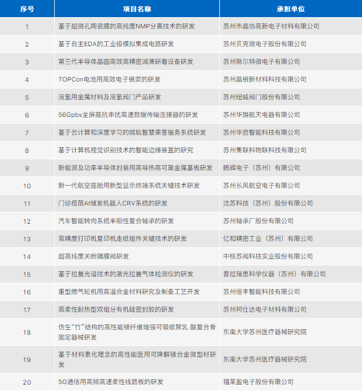The width and height of the screenshot is (362, 391).
Task: Select 5G通信用高频高速柔性线路板的研发
Action: click(110, 382)
